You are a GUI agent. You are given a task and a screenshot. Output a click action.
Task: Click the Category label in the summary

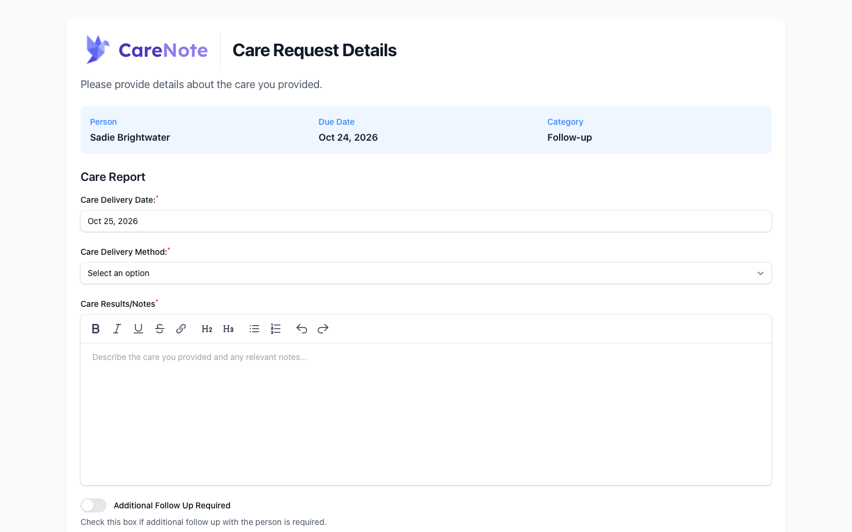565,122
